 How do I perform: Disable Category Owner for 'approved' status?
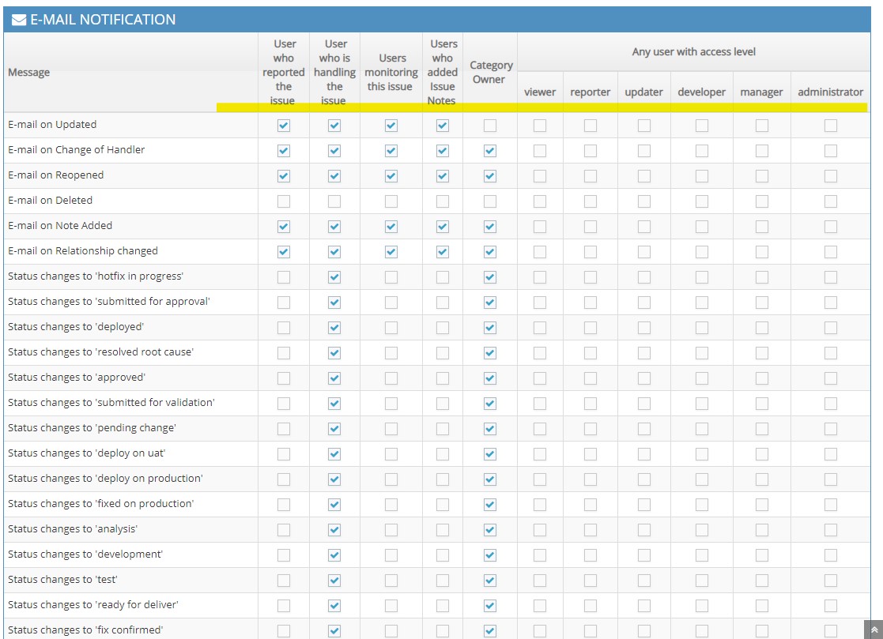(x=490, y=378)
